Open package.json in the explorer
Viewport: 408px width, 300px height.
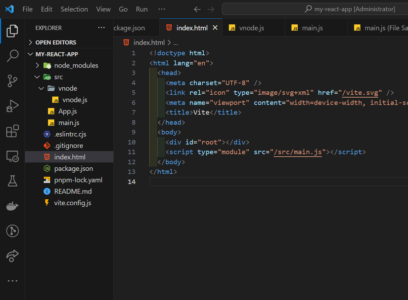(73, 169)
